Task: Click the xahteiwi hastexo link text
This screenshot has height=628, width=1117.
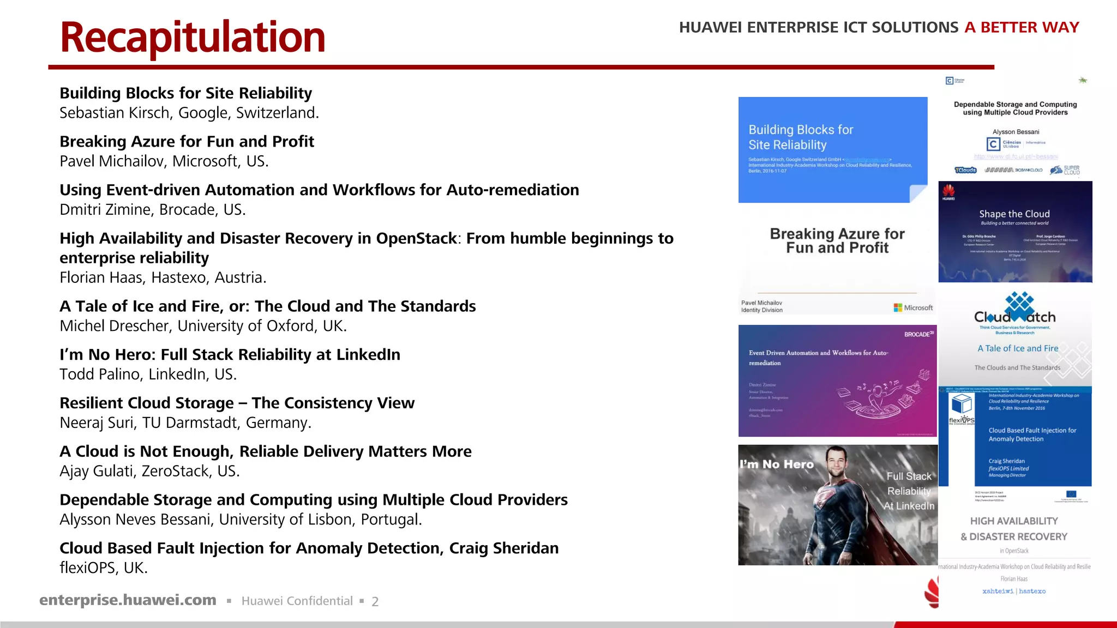Action: point(1014,591)
